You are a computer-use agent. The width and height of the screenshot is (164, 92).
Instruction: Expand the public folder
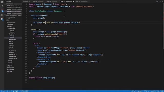[9, 19]
